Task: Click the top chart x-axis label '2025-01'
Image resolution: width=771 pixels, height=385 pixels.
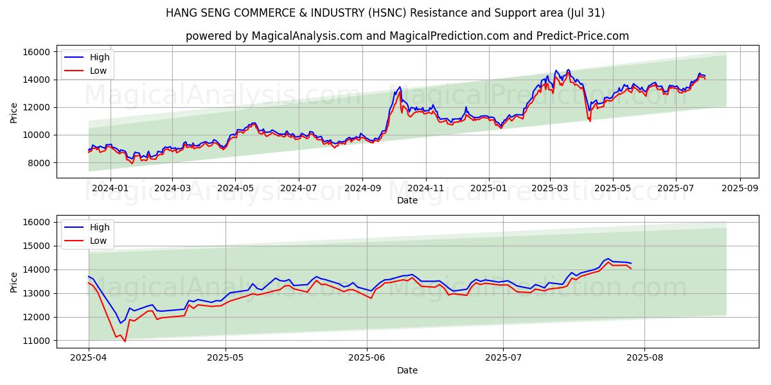Action: [x=489, y=188]
